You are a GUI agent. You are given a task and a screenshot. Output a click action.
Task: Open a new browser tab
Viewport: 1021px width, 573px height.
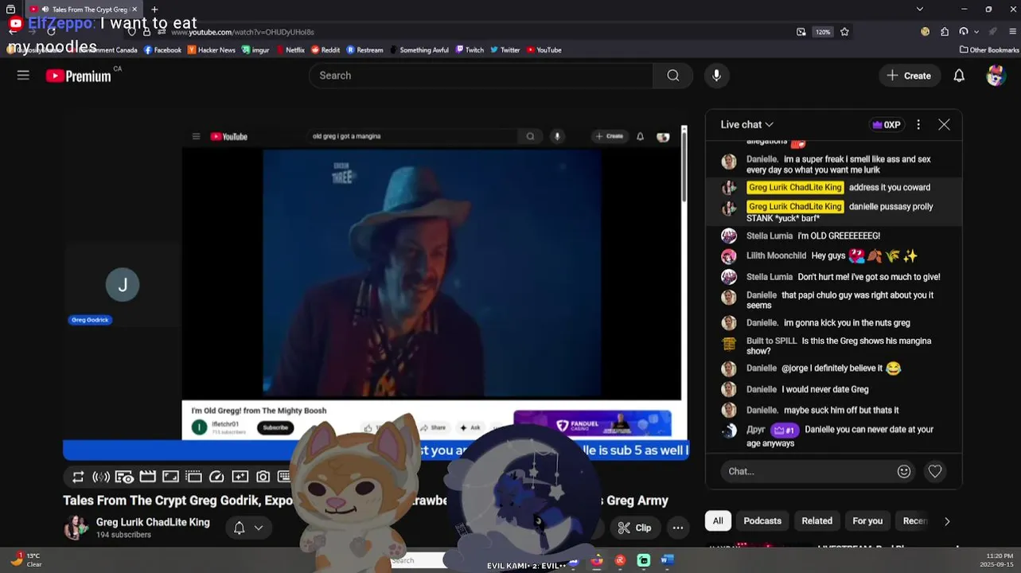154,10
